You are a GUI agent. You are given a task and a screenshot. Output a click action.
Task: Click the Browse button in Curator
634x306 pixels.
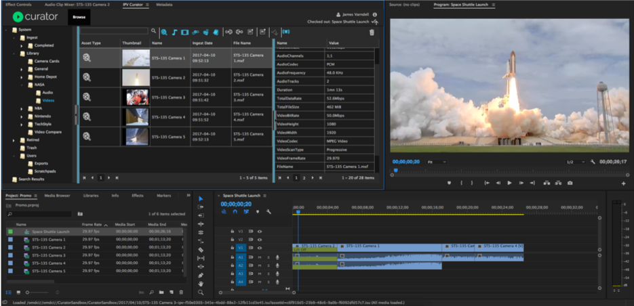(x=79, y=17)
